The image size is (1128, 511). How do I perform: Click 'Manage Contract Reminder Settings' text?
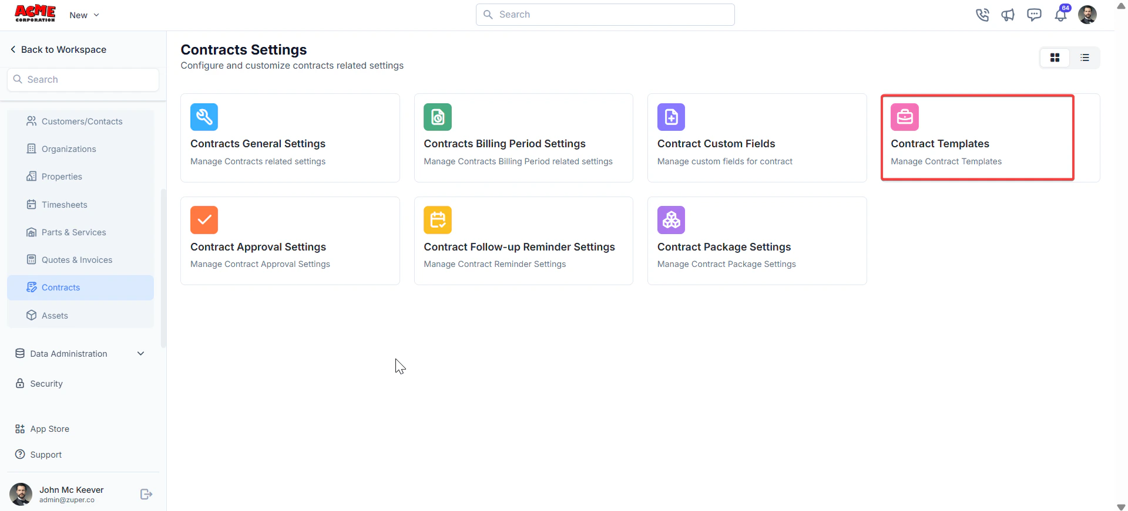pyautogui.click(x=495, y=264)
